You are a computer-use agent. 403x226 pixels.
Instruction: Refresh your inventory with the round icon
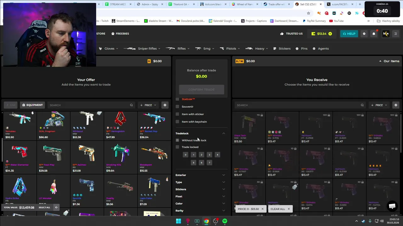[x=165, y=105]
